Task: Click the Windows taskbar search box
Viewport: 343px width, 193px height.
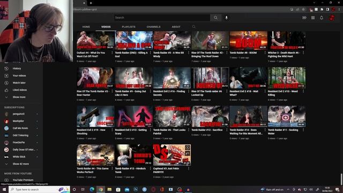Action: (39, 189)
